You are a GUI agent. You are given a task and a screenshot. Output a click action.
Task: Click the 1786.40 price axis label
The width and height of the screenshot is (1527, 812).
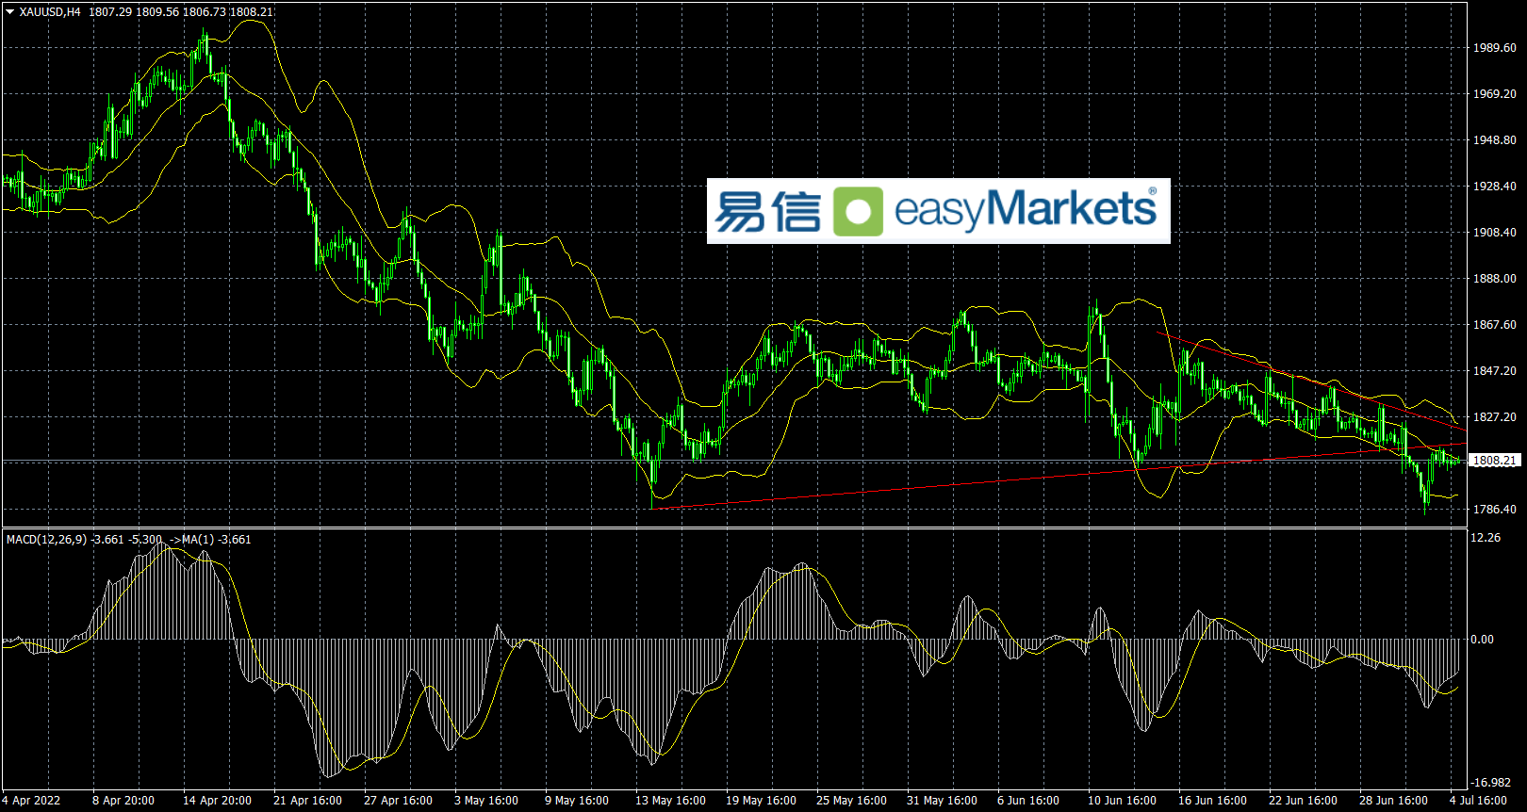[x=1494, y=510]
